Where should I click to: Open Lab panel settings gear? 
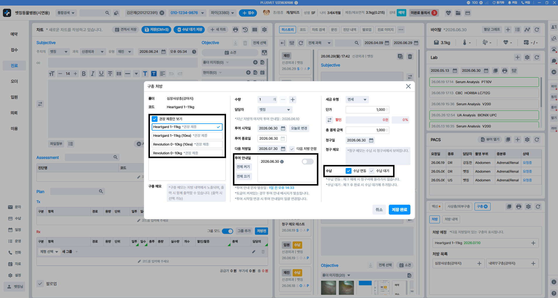click(527, 57)
